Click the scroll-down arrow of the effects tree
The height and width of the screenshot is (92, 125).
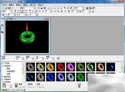(x=23, y=81)
